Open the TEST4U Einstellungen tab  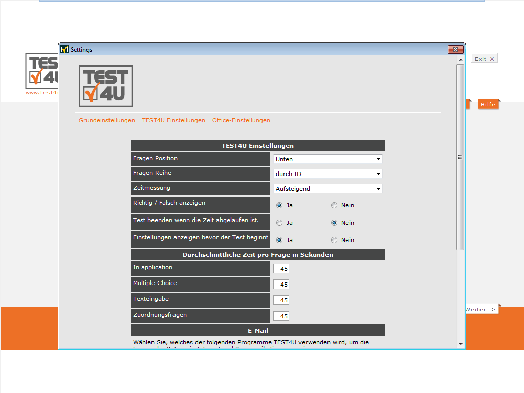[173, 120]
